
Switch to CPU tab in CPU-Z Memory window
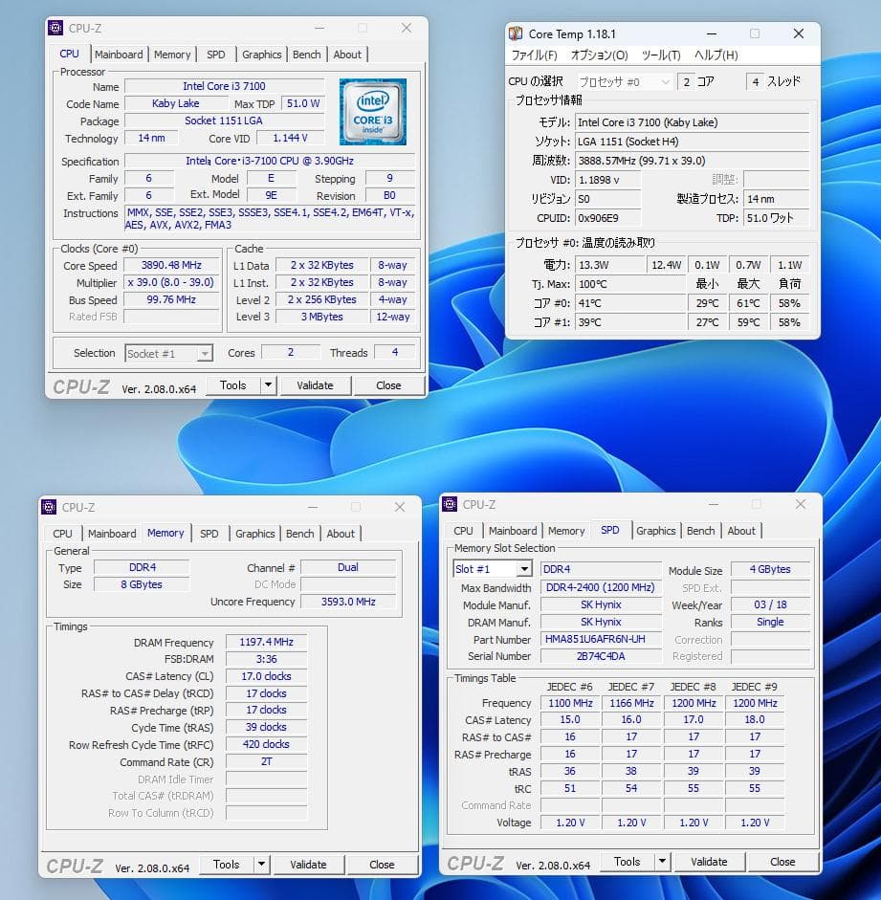[x=62, y=534]
